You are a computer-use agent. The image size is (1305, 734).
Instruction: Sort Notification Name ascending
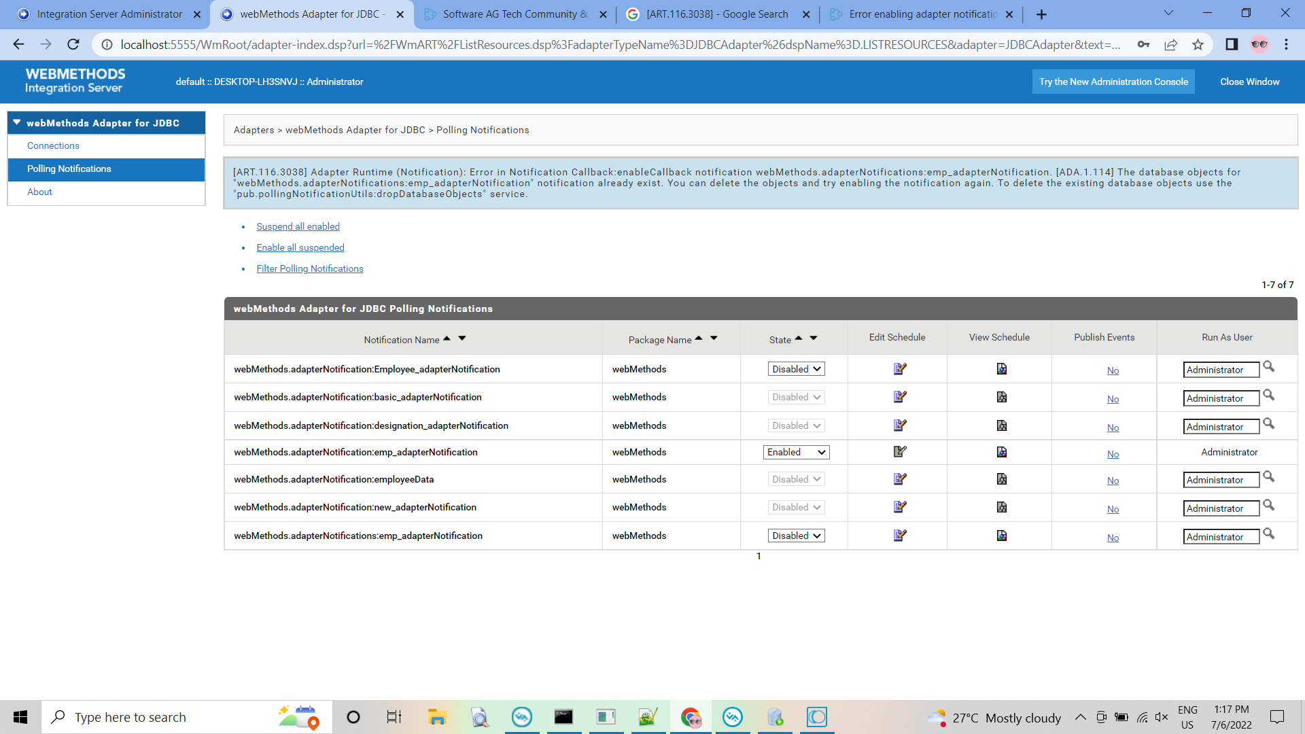[x=447, y=338]
